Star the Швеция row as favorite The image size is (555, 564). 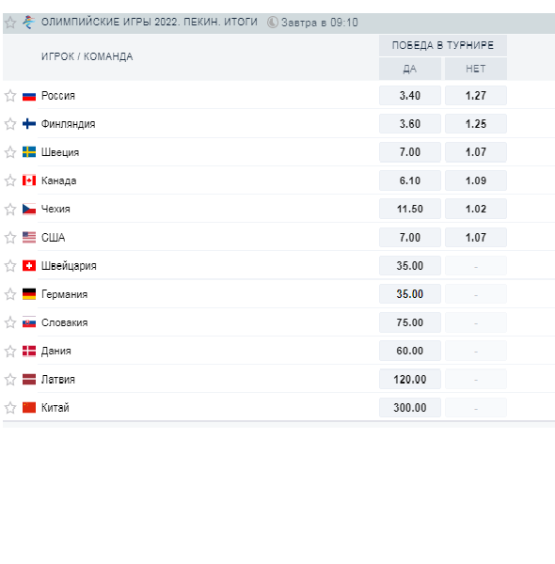point(10,152)
